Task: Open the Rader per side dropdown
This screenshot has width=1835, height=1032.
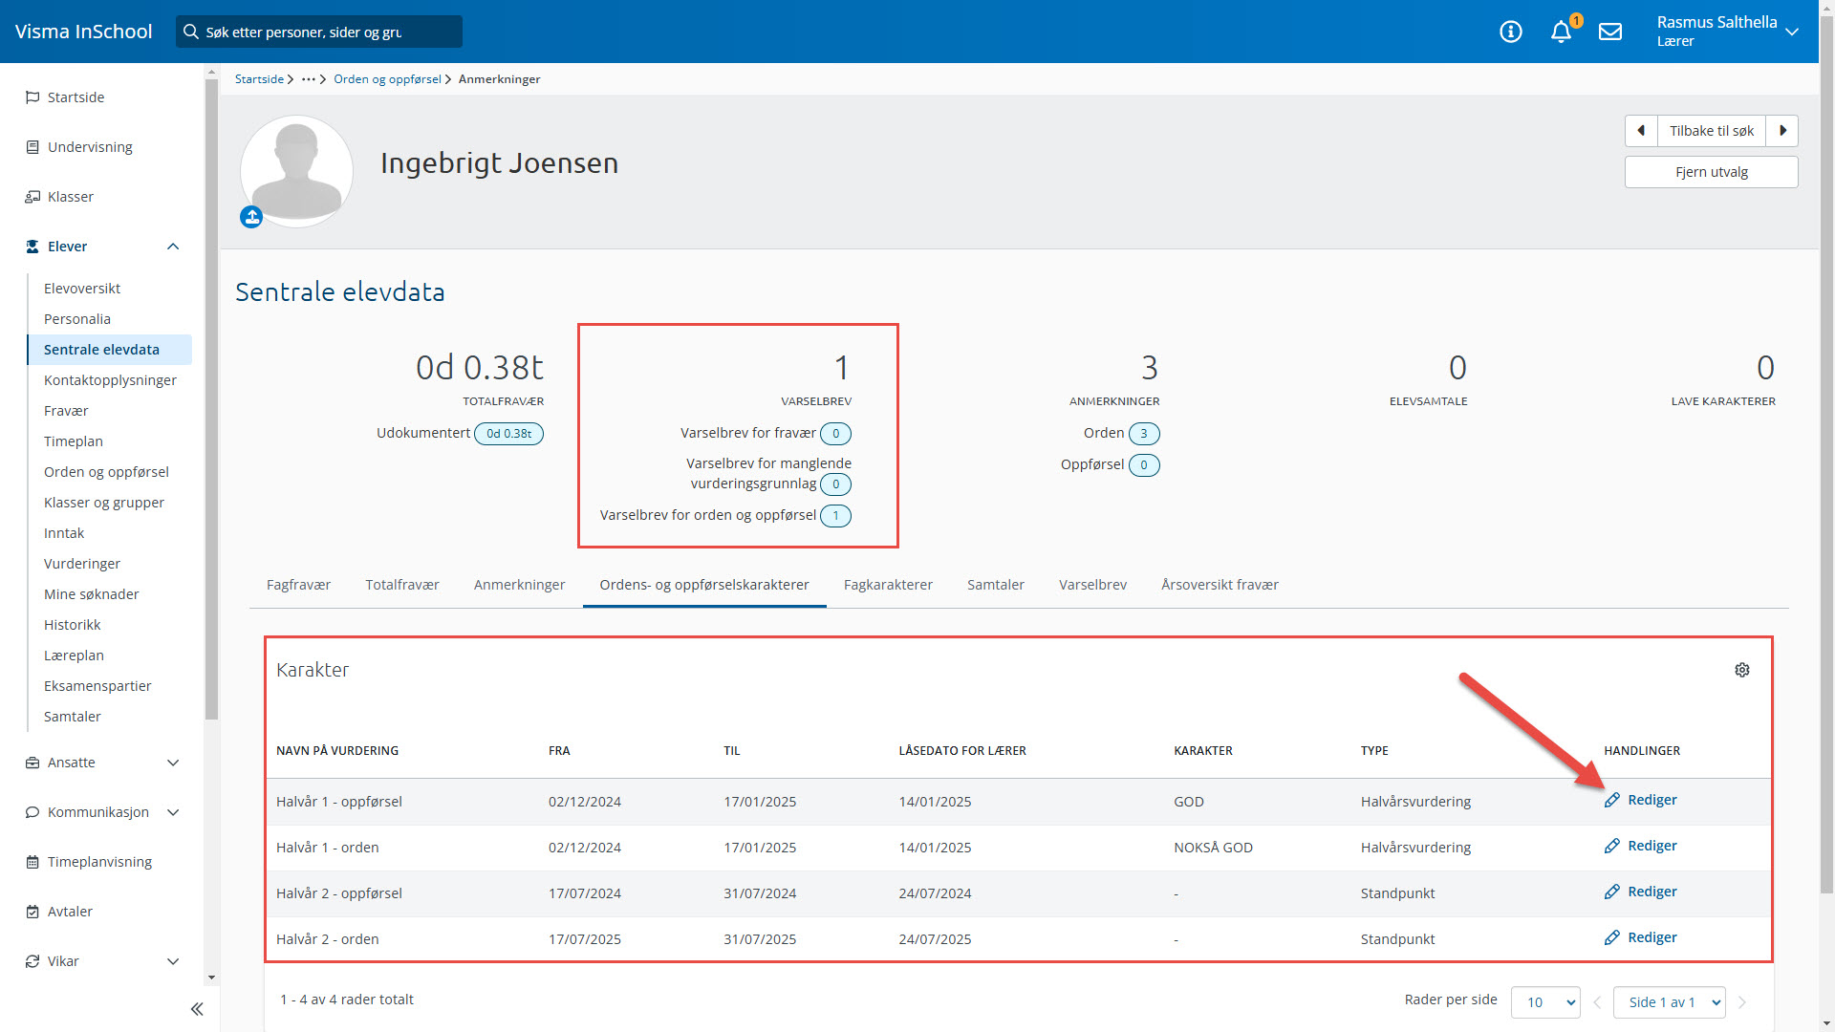Action: 1545,1002
